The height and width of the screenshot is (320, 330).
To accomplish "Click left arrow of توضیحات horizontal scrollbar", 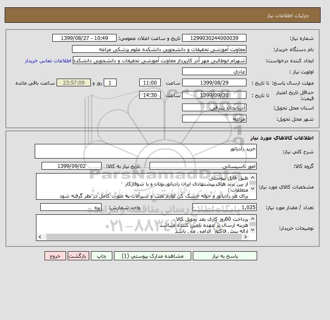I will (40, 237).
